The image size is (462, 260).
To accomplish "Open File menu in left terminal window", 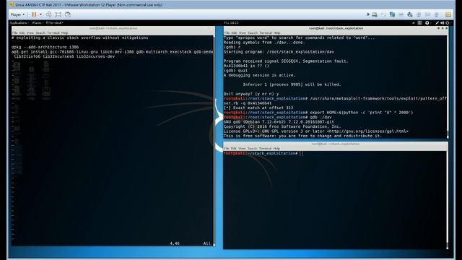I will (14, 33).
